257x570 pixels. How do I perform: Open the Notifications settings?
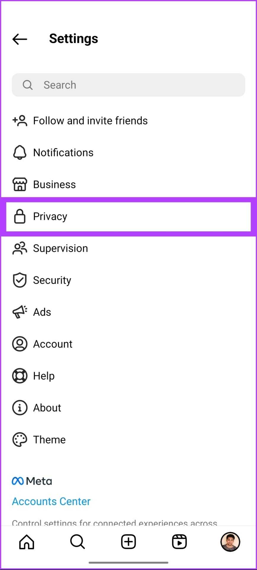63,153
